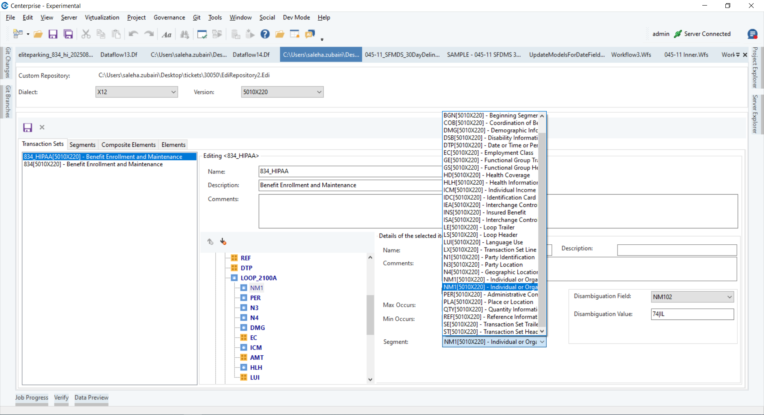Open the Version 5010X220 dropdown
Image resolution: width=764 pixels, height=415 pixels.
pos(282,92)
